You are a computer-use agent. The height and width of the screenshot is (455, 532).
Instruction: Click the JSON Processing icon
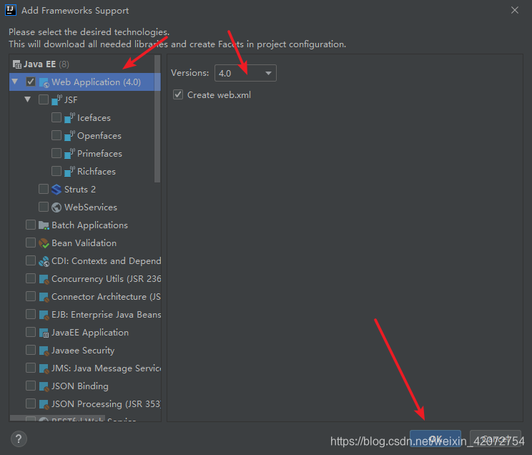coord(44,404)
